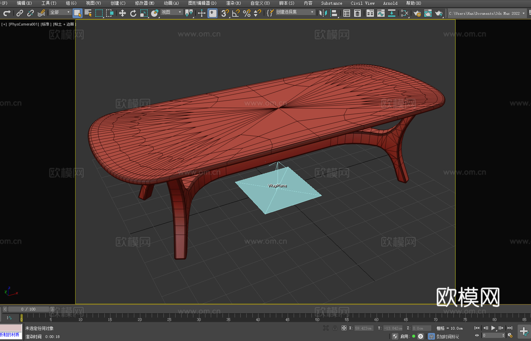Open 修改器(M) menu
Viewport: 531px width, 341px height.
145,3
